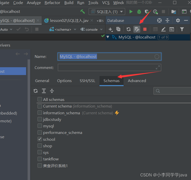Viewport: 191px width, 180px height.
Task: Open the Project Structure icon
Action: [x=174, y=12]
